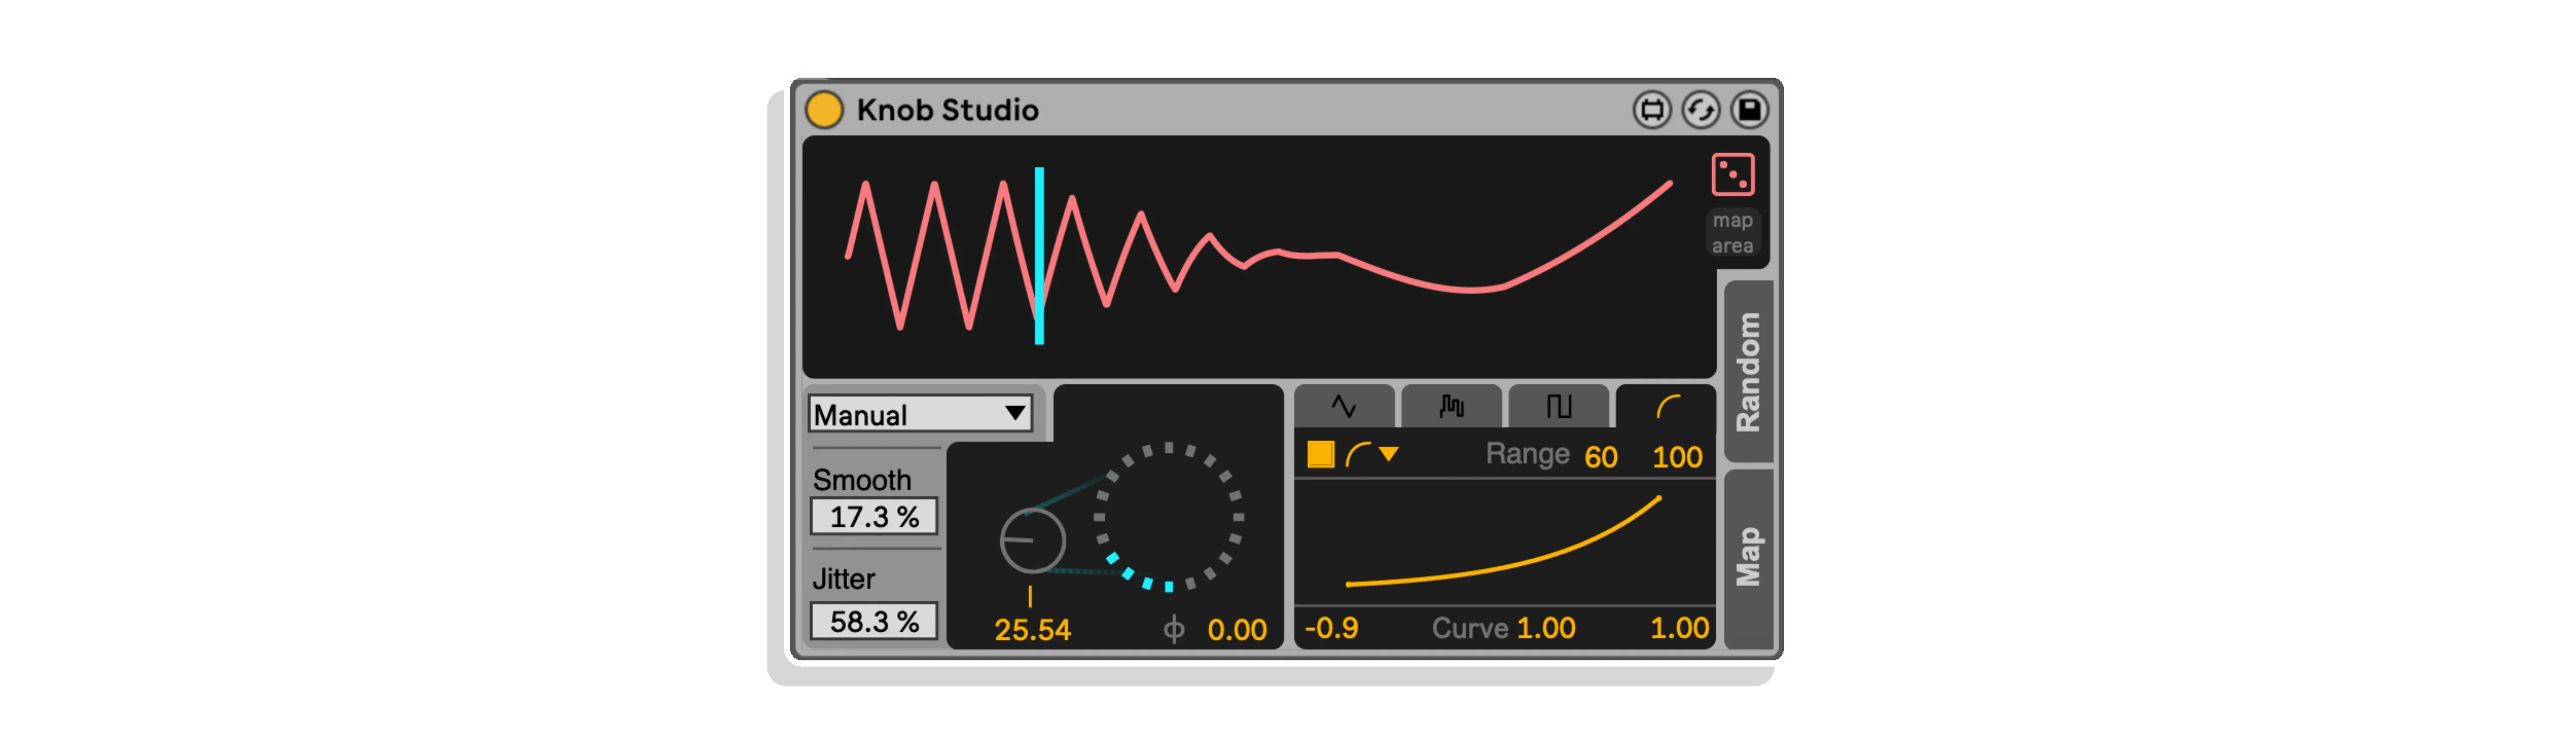Click the 1.00 value at curve's right
Viewport: 2576px width, 738px height.
[x=1679, y=628]
